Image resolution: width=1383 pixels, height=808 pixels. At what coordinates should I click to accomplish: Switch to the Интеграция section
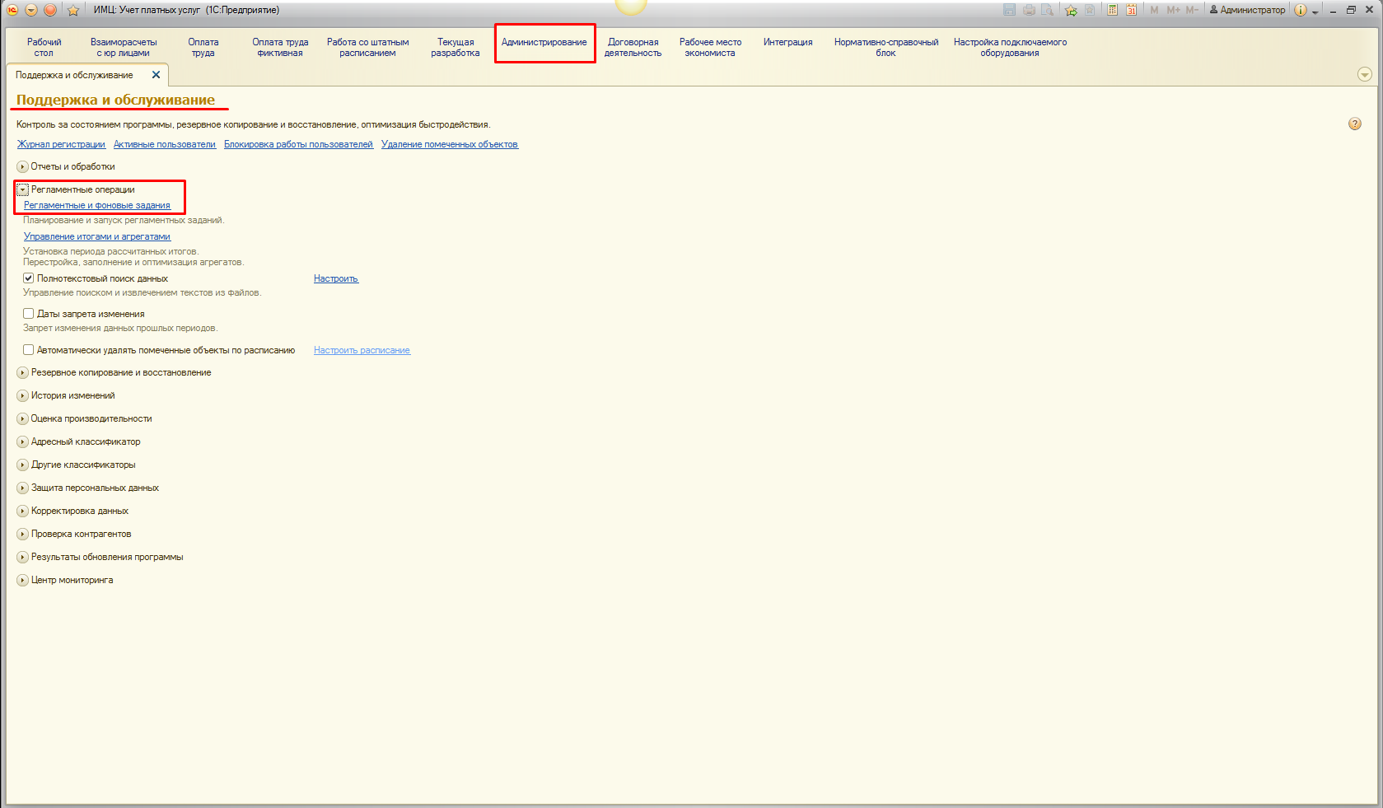click(x=787, y=43)
